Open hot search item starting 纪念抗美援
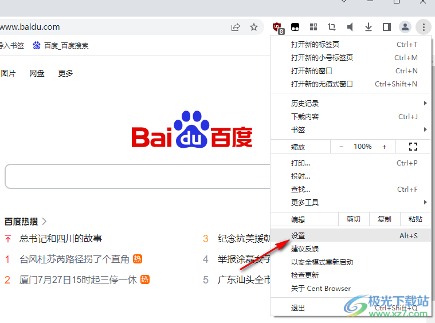The image size is (435, 323). coord(244,238)
